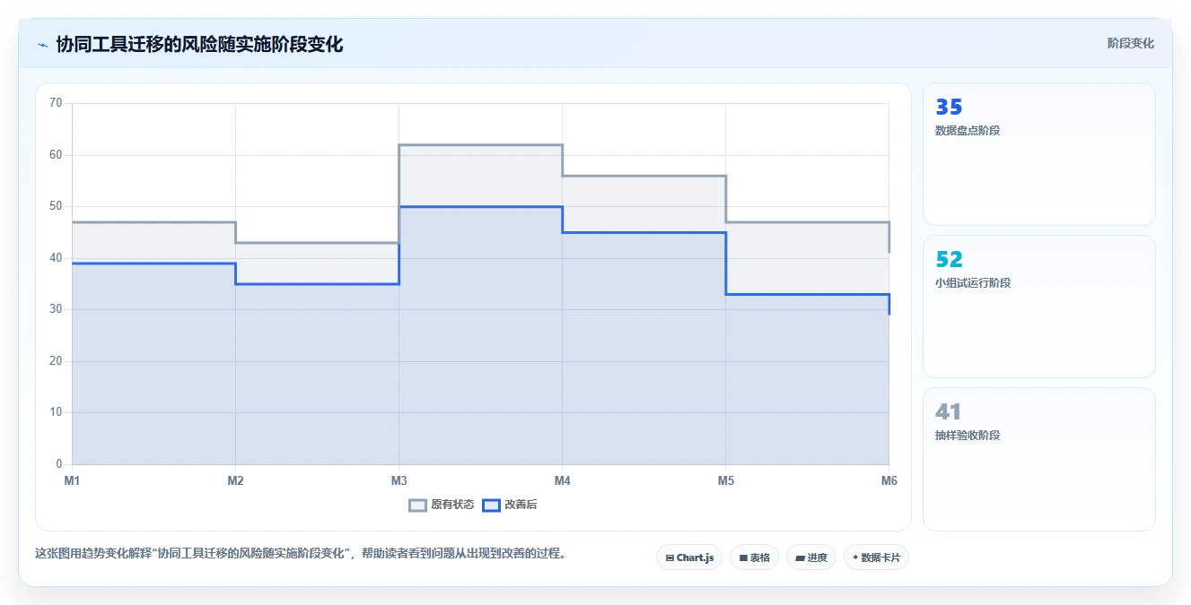Toggle the 原有状态 legend entry
1191x605 pixels.
(442, 505)
